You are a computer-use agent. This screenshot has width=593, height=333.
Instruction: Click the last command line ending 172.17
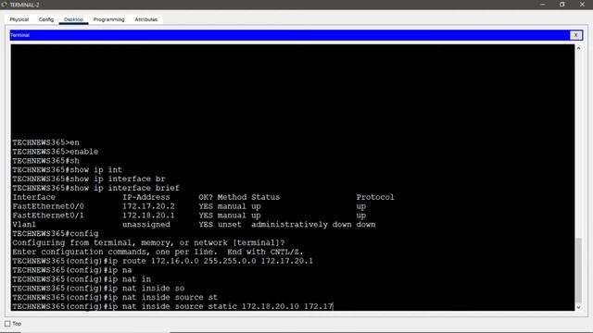172,306
